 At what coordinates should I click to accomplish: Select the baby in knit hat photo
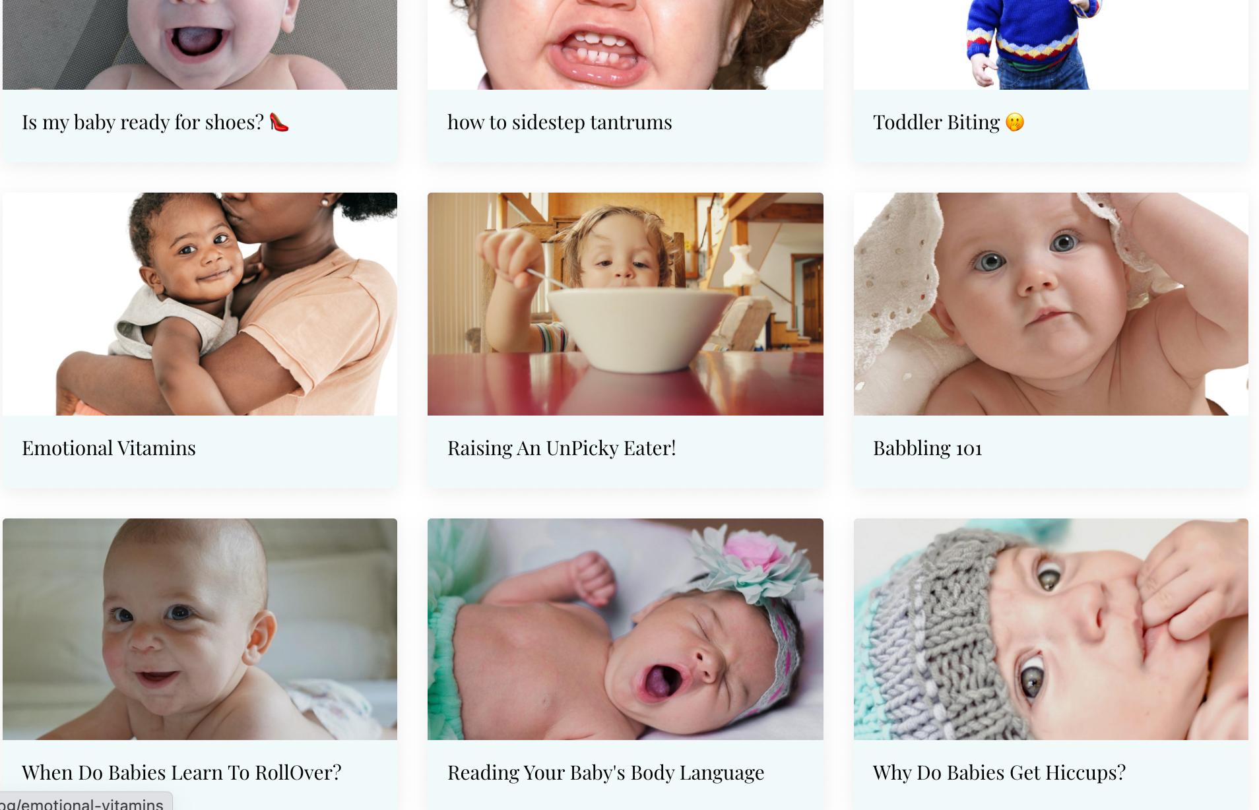(x=1051, y=629)
